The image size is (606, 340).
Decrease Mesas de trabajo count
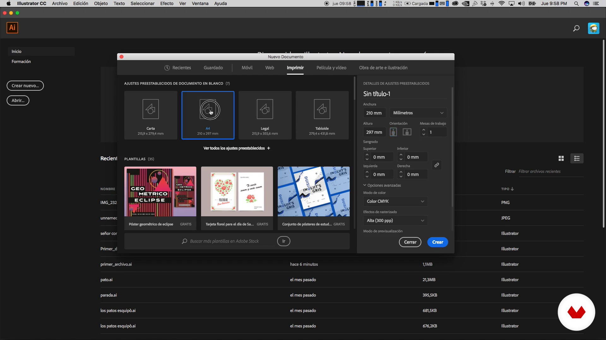[424, 134]
